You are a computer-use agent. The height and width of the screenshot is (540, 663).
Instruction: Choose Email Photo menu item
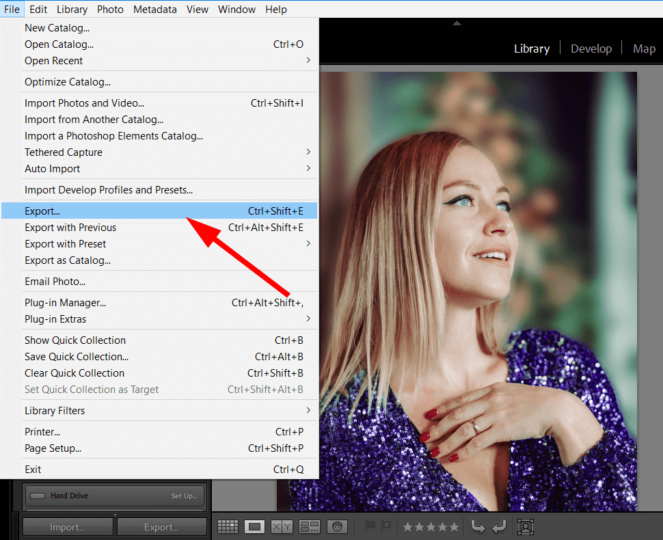pyautogui.click(x=159, y=282)
